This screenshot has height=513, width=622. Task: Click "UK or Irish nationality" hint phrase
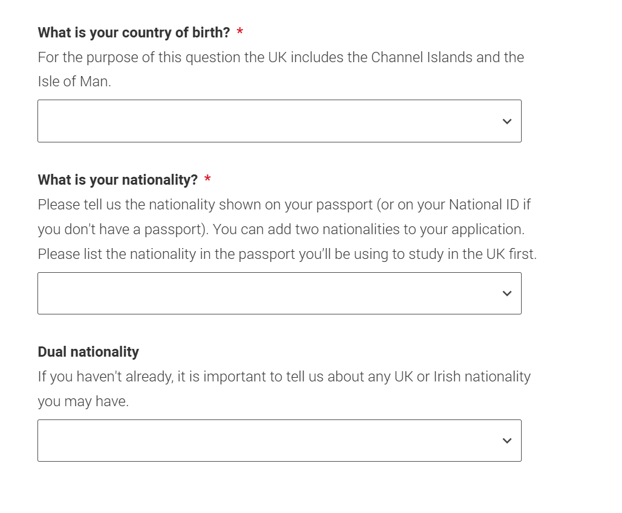coord(462,377)
